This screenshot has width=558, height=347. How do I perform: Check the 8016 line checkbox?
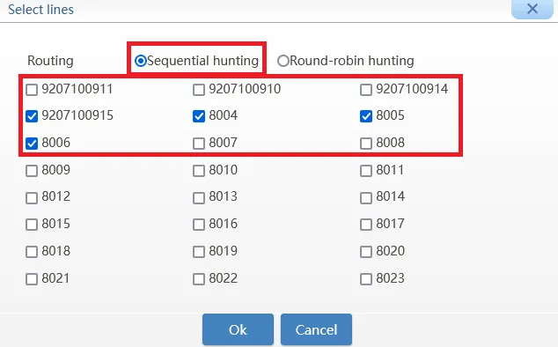[x=199, y=225]
